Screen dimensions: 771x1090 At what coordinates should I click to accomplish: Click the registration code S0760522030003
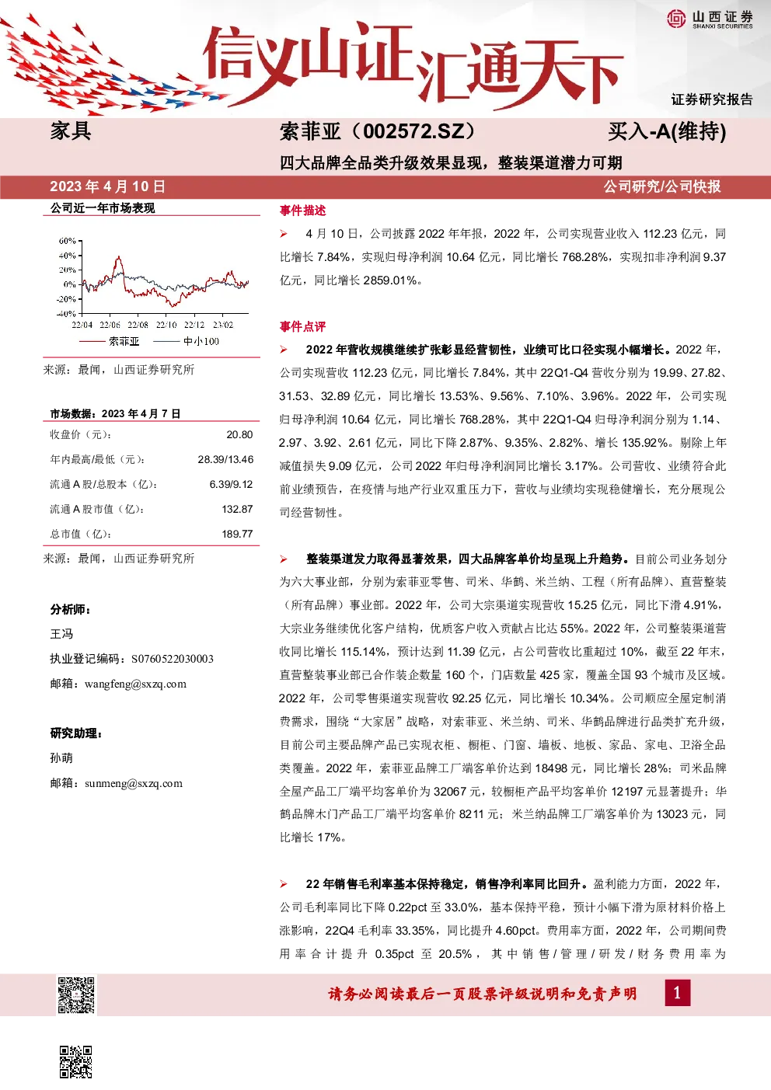pyautogui.click(x=173, y=659)
